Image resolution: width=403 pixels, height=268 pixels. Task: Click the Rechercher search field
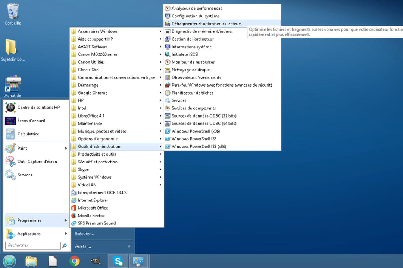33,246
